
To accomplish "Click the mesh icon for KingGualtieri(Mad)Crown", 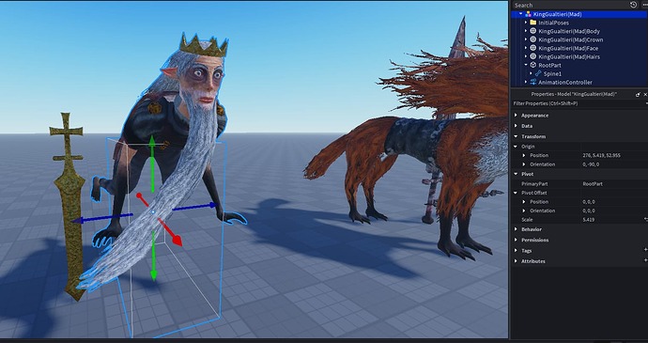I will [x=533, y=39].
